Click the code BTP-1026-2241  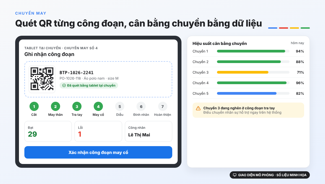pyautogui.click(x=76, y=73)
